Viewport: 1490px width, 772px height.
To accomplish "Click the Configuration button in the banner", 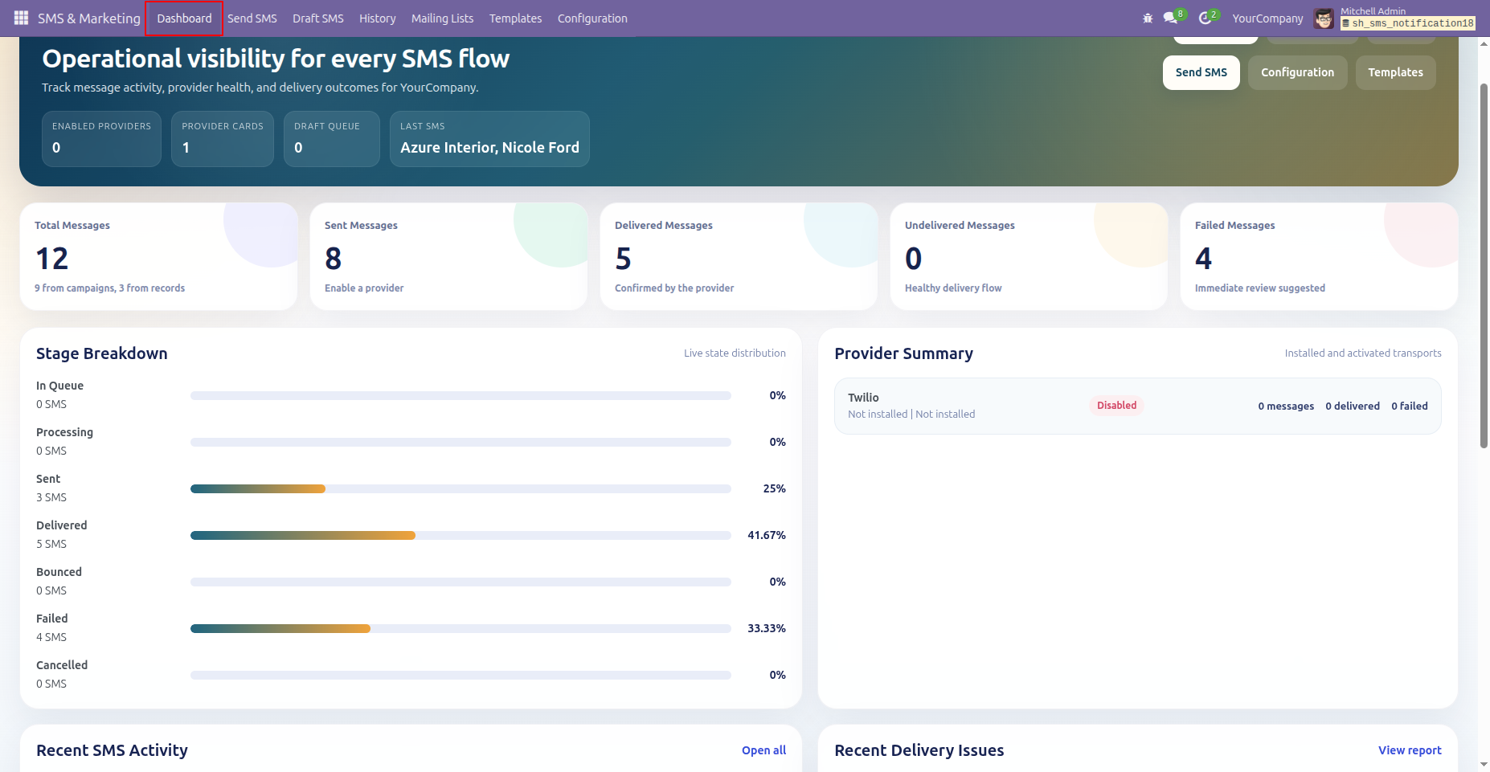I will click(1298, 72).
